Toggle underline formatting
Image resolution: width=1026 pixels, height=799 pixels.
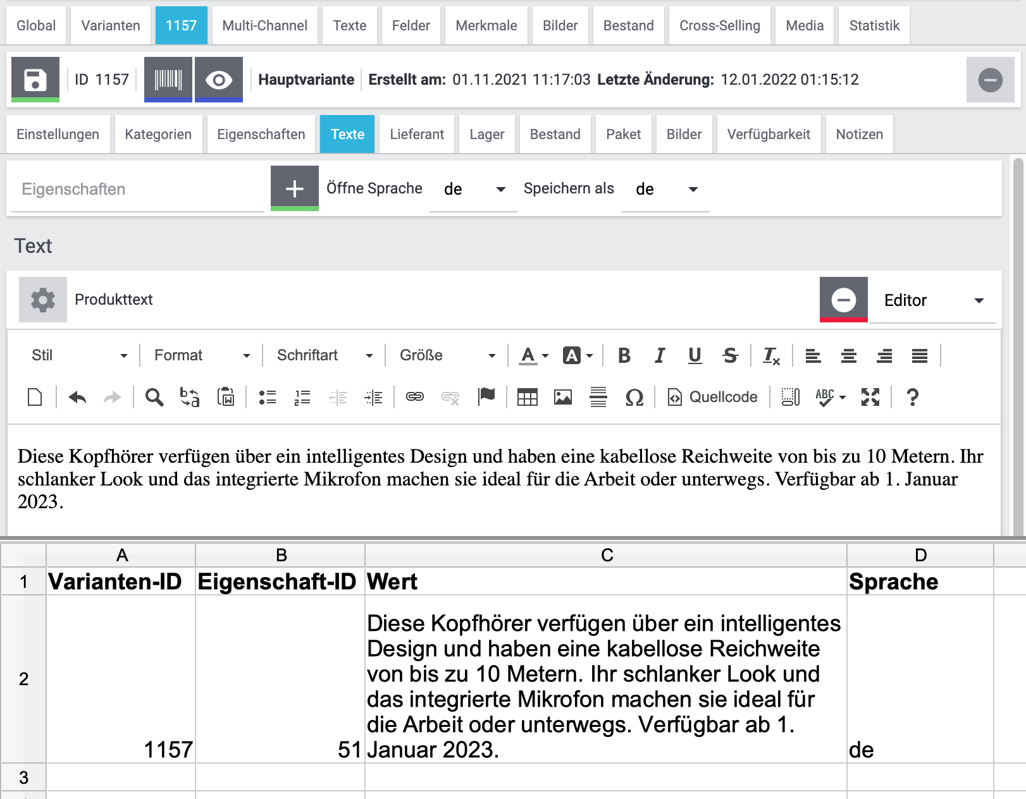[x=695, y=355]
